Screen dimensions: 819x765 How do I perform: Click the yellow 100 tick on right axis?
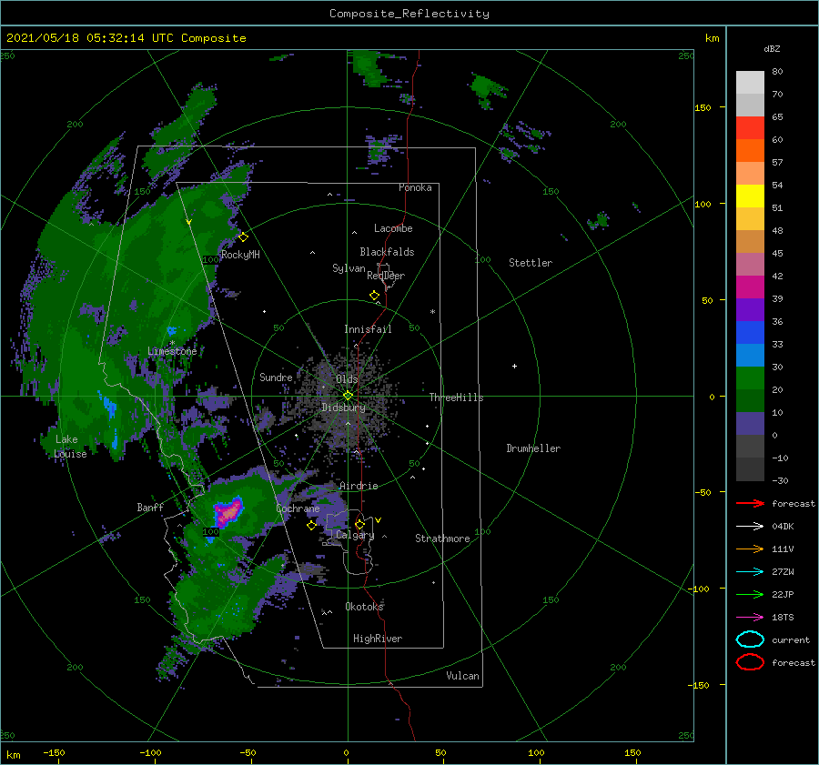point(703,204)
